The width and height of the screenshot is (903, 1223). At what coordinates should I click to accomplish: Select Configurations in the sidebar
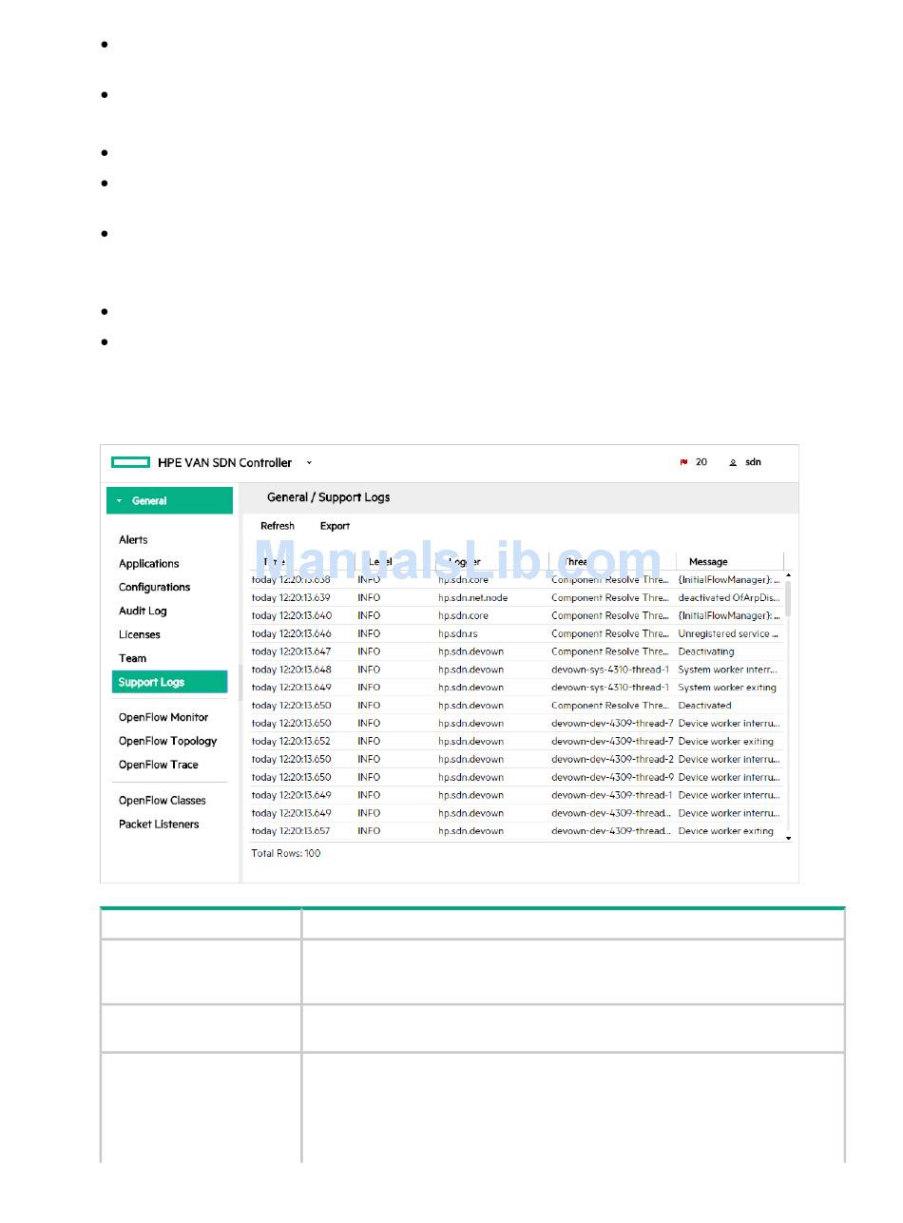click(x=154, y=588)
